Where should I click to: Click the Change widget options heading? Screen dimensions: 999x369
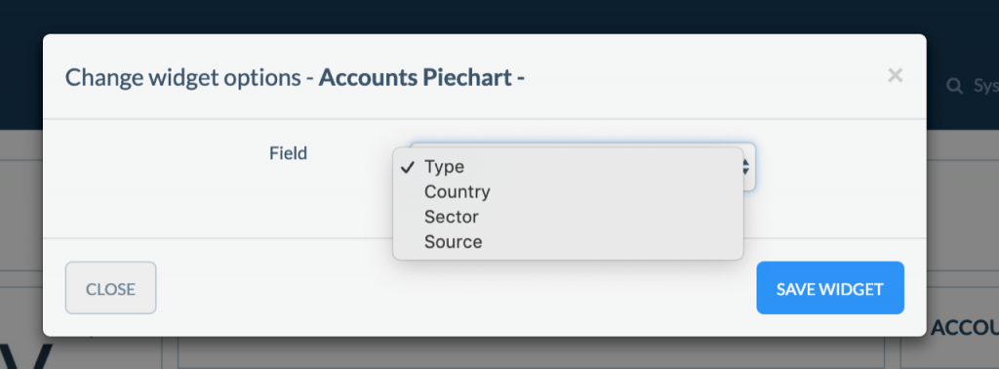point(182,78)
